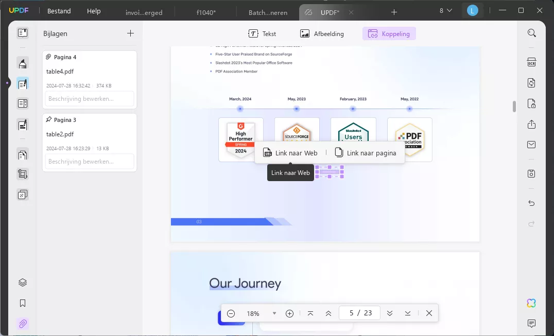
Task: Click the UPDF logo
Action: click(x=19, y=11)
